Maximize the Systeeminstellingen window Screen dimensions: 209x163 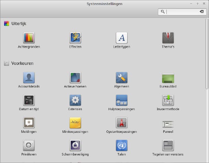click(x=198, y=4)
